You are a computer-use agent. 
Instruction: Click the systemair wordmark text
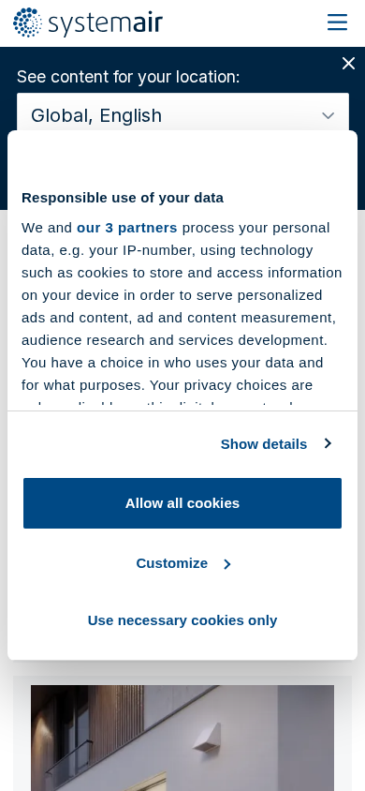click(x=105, y=23)
